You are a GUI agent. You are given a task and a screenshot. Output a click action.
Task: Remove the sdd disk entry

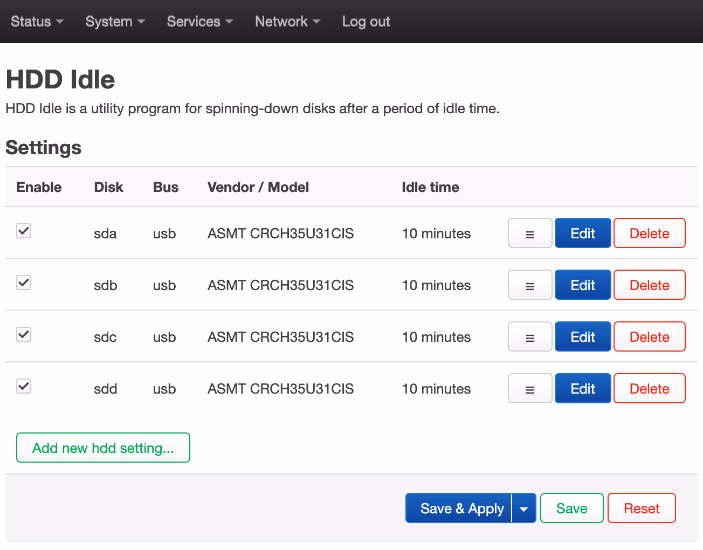pos(649,389)
